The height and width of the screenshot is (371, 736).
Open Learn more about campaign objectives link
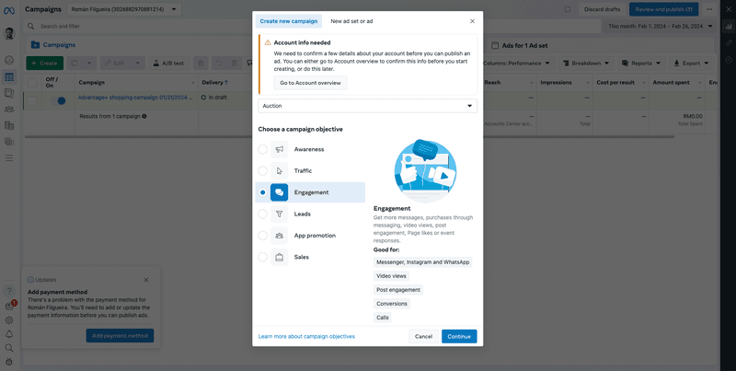pos(306,336)
